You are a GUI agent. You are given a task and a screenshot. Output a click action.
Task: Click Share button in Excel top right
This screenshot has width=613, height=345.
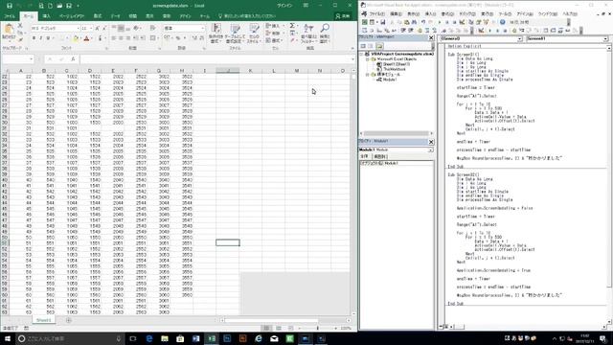tap(343, 16)
